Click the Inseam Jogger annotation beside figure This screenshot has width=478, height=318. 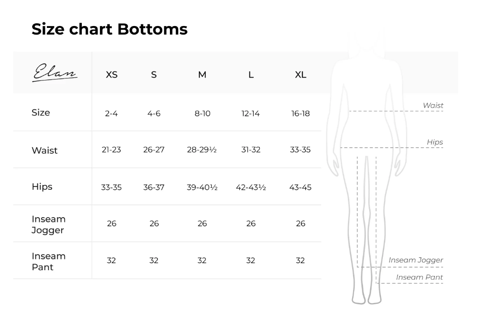[x=416, y=260]
